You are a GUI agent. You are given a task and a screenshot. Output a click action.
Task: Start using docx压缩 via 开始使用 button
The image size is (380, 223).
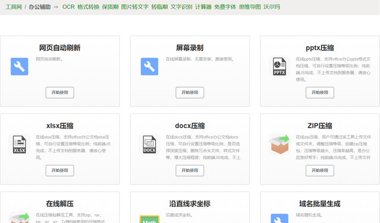pos(190,170)
